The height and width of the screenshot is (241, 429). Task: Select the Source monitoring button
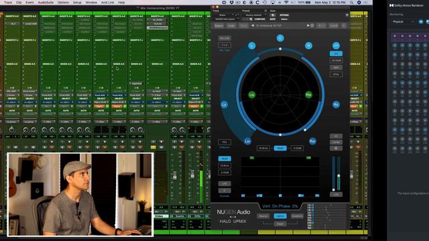[263, 216]
